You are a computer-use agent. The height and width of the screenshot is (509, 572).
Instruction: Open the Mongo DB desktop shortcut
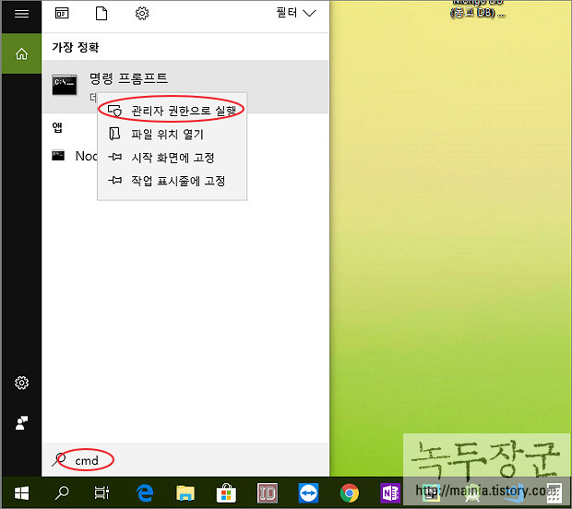click(478, 8)
